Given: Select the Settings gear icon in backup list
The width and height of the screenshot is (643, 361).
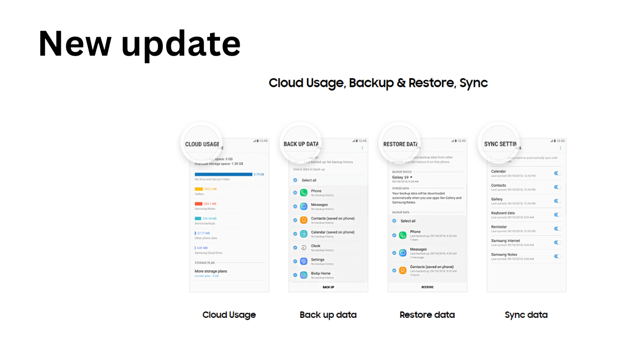Looking at the screenshot, I should point(303,261).
